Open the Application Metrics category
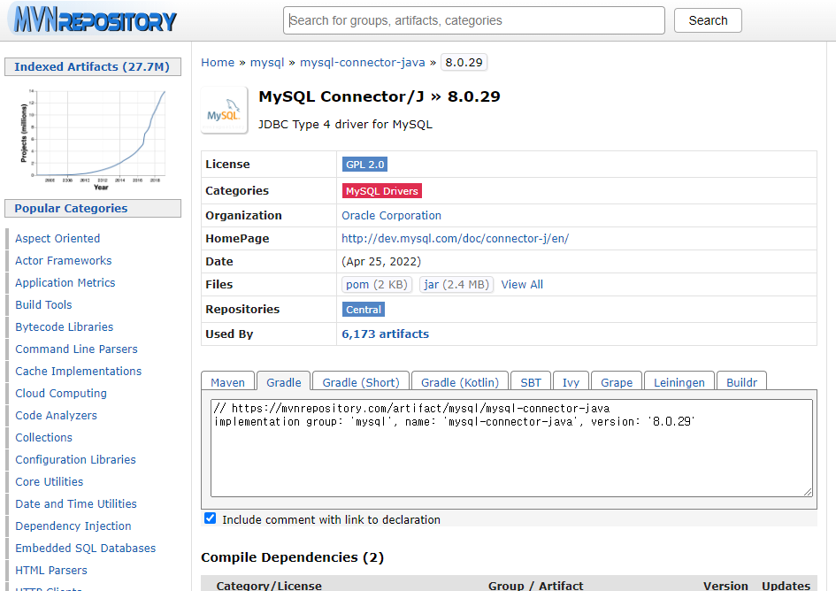 point(65,283)
